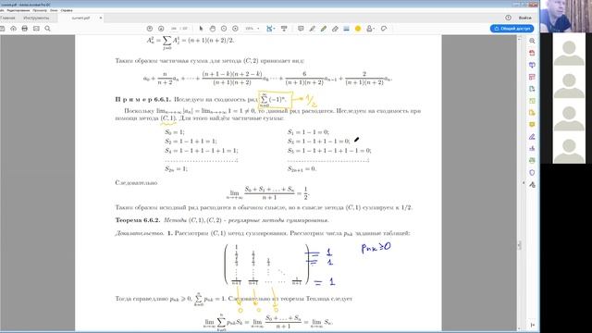Open the yellow page-shaped tool in right pane

tap(532, 113)
